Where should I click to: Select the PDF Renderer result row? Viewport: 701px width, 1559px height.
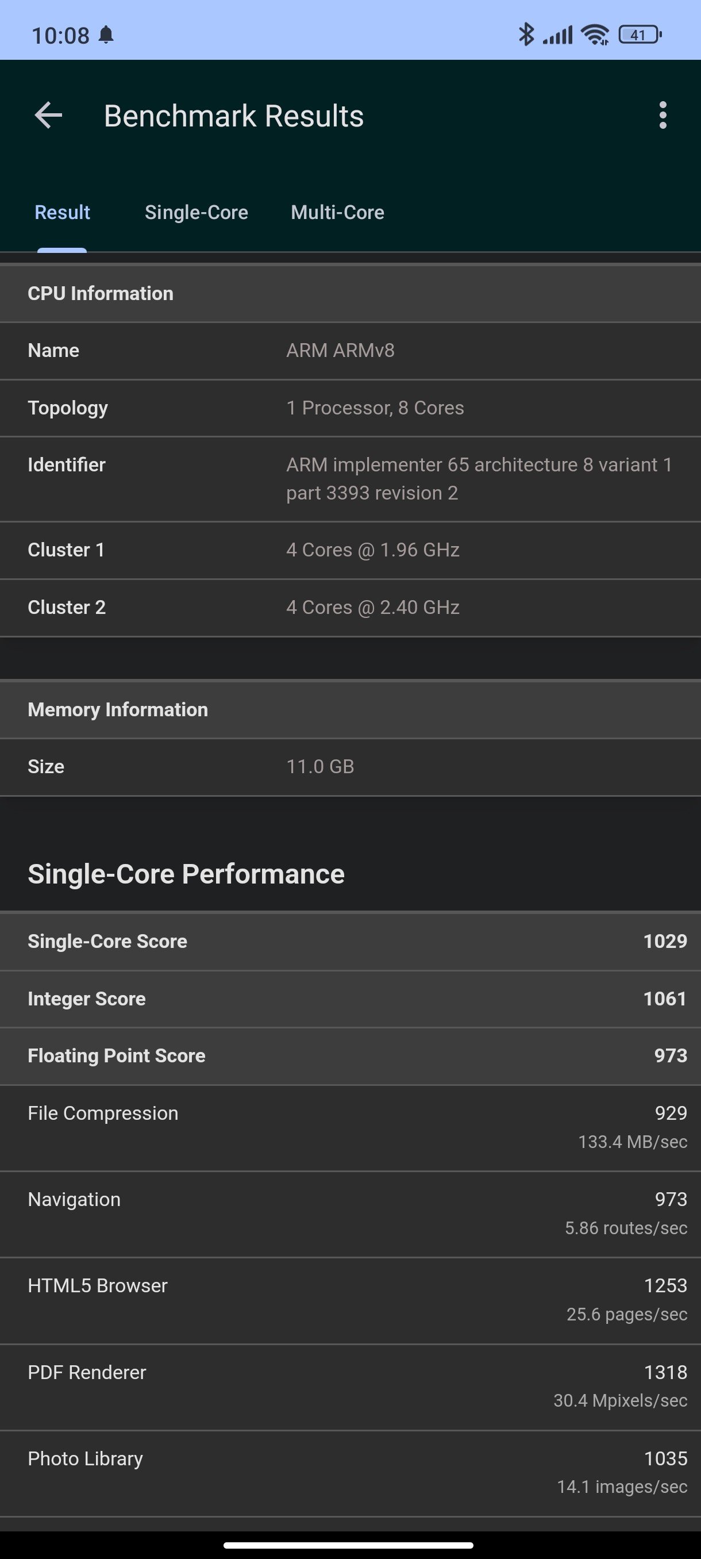tap(351, 1387)
